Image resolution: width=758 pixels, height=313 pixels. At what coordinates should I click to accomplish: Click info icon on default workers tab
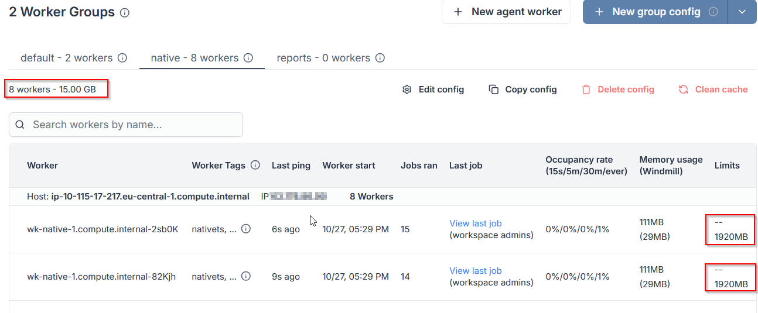(122, 58)
